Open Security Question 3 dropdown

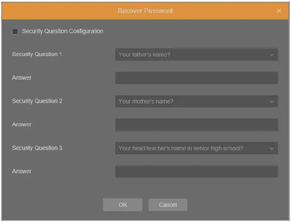(196, 148)
